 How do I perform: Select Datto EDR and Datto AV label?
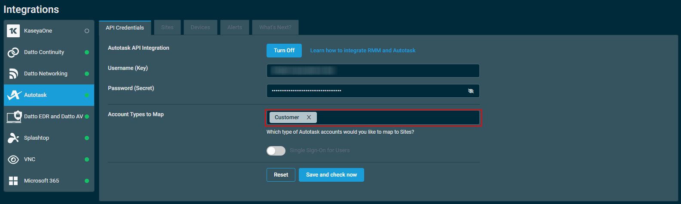pyautogui.click(x=53, y=117)
